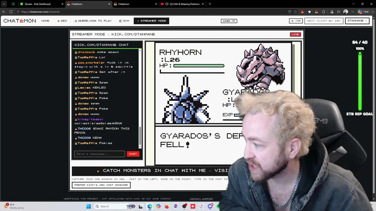Click username Lexiex in chat
This screenshot has height=211, width=376.
(x=84, y=88)
